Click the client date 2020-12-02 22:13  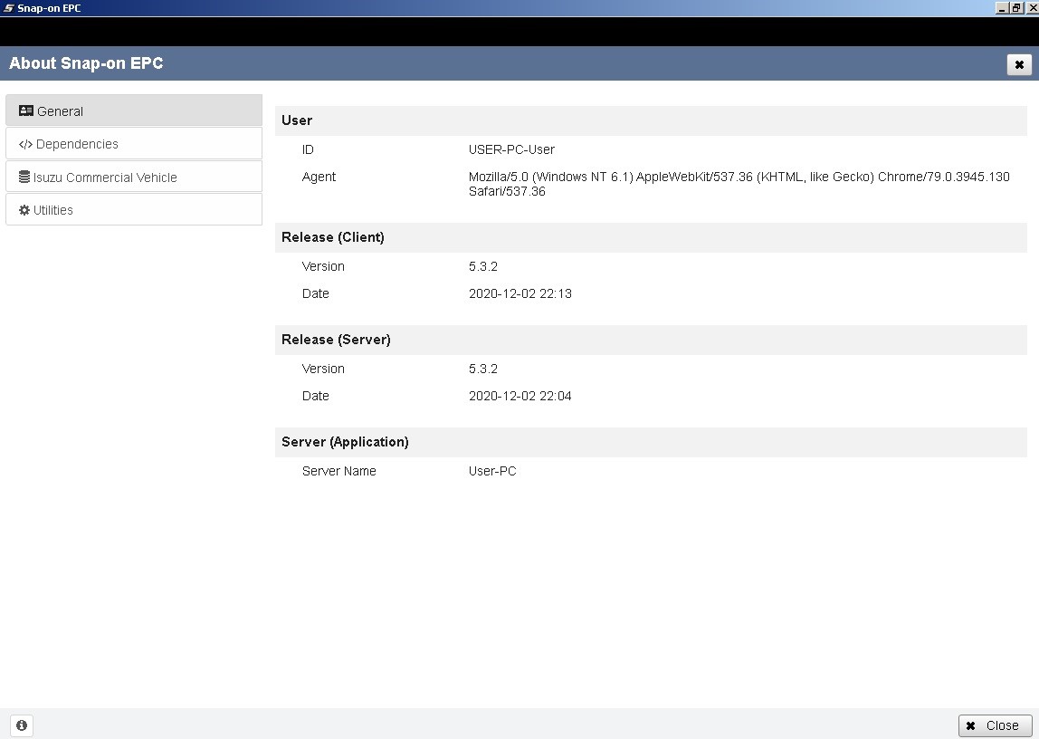pyautogui.click(x=520, y=293)
